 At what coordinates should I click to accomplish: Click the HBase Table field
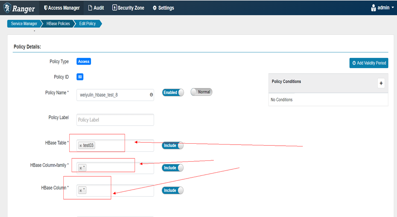(115, 145)
